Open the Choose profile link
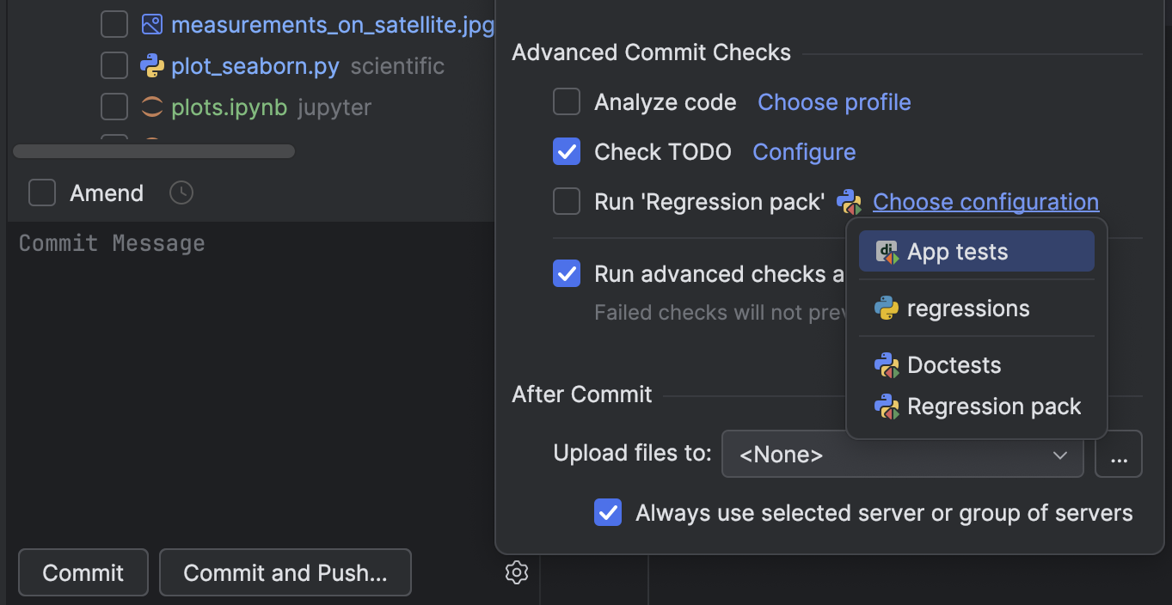This screenshot has width=1172, height=605. tap(833, 102)
